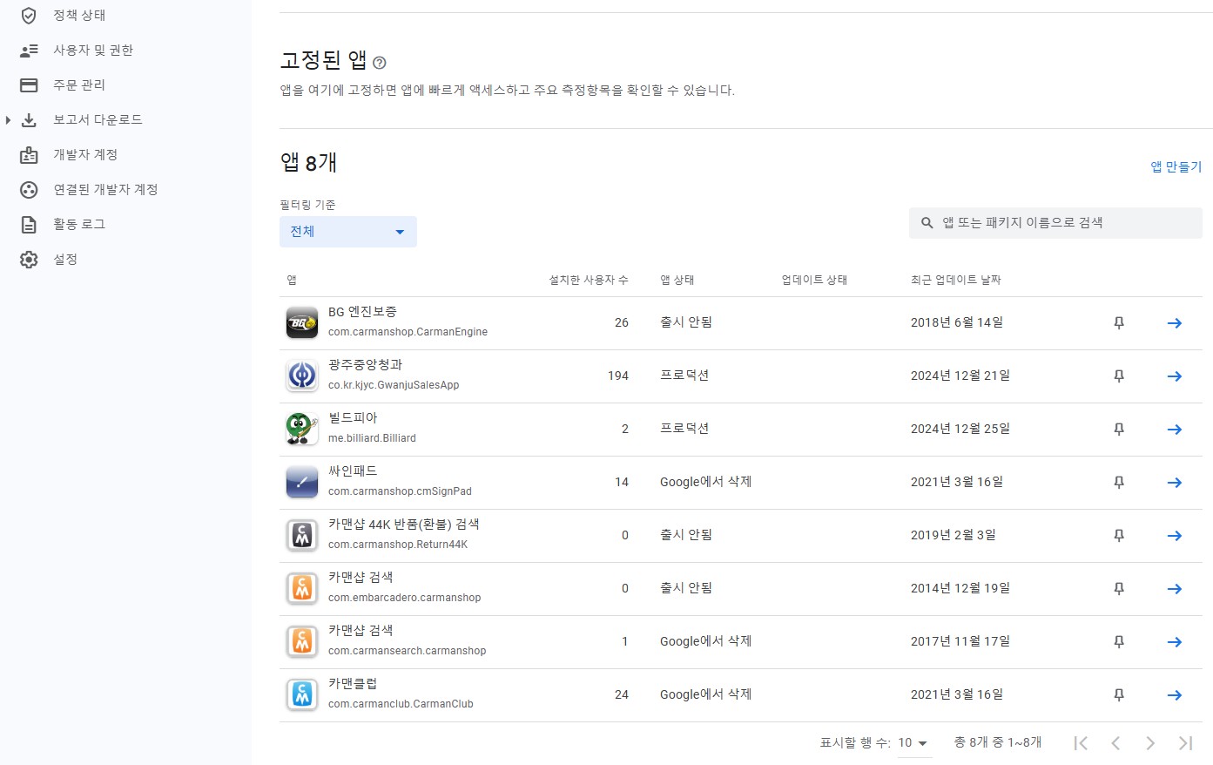Open the rows per page dropdown

coord(913,743)
